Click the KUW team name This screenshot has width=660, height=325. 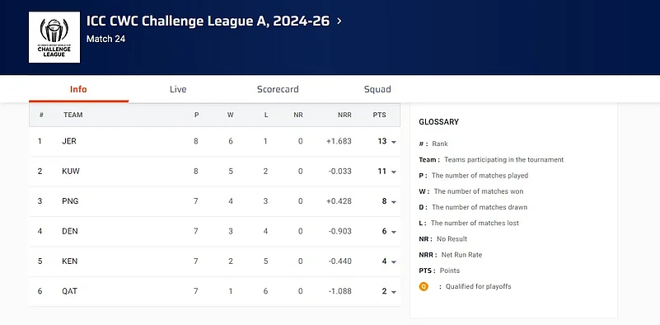pos(71,171)
